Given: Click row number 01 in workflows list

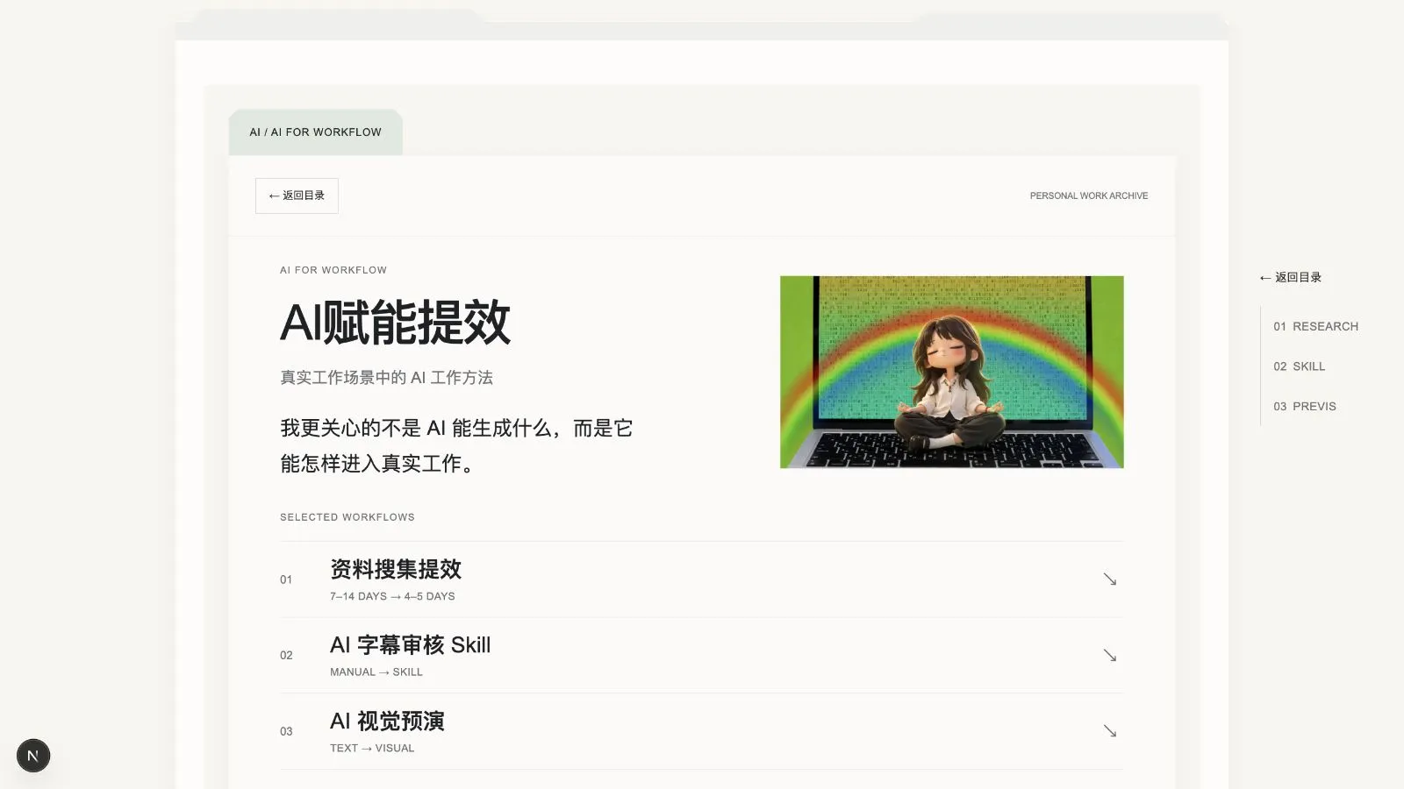Looking at the screenshot, I should click(x=286, y=579).
